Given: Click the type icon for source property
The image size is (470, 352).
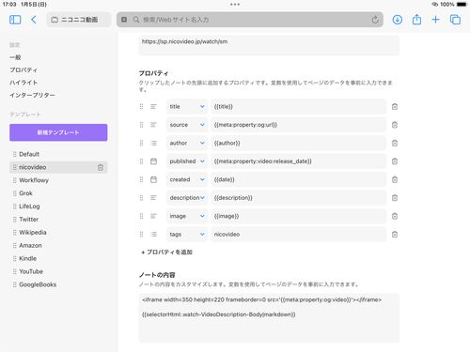Looking at the screenshot, I should [x=153, y=125].
